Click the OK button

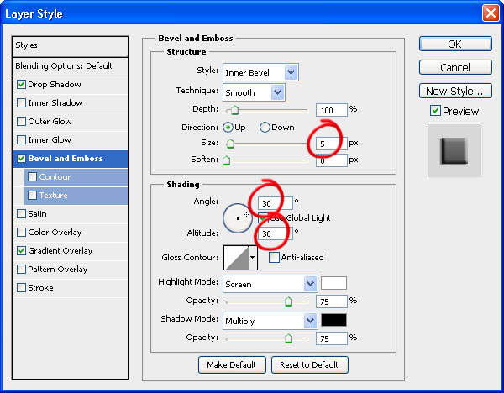[455, 44]
